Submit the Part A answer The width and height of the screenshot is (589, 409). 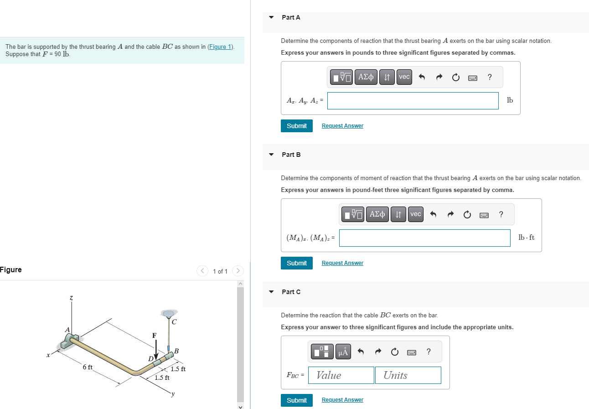tap(296, 125)
